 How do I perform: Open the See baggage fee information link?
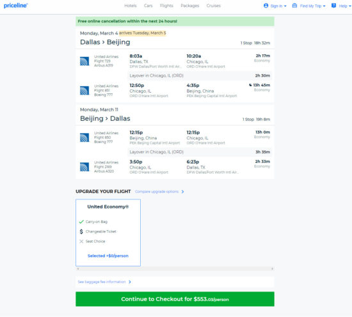point(102,282)
